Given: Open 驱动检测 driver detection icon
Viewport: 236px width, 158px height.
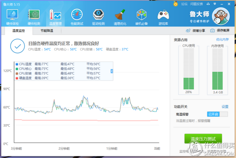Looking at the screenshot, I should (x=98, y=17).
